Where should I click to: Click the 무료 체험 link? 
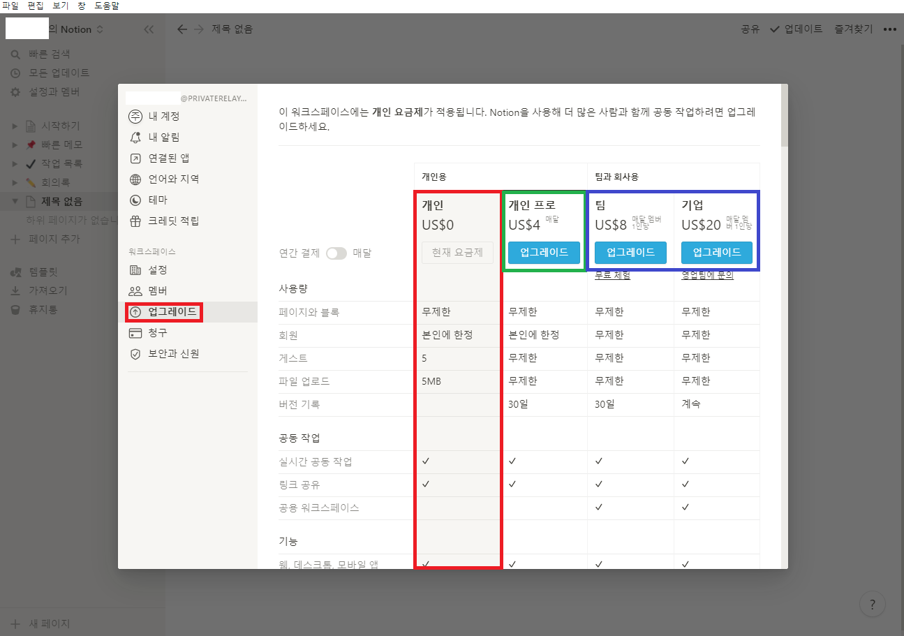click(x=613, y=276)
